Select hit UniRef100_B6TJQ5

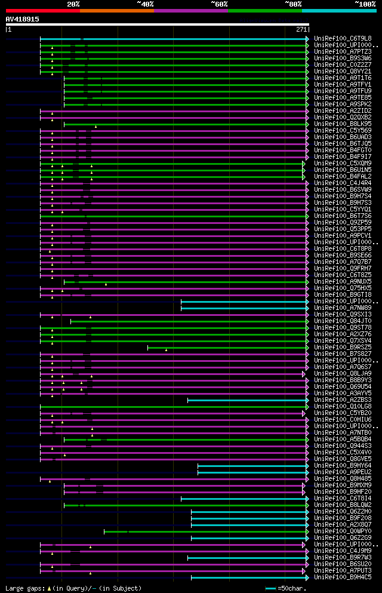343,144
